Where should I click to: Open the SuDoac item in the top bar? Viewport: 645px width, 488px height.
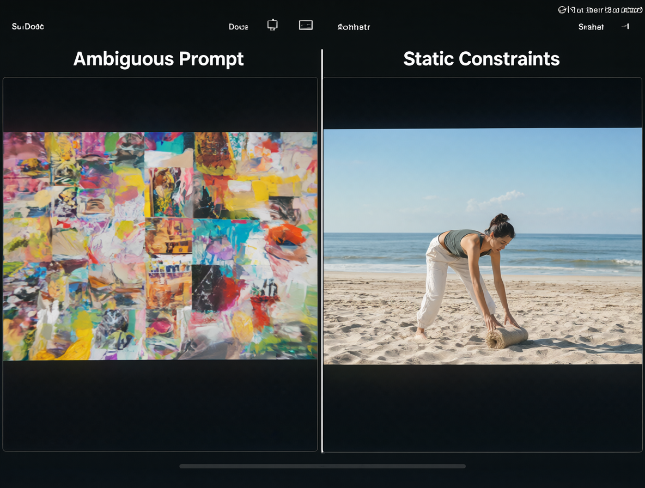28,27
